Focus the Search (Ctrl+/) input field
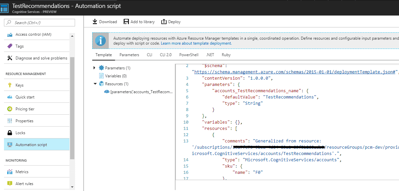The image size is (399, 191). pos(40,22)
